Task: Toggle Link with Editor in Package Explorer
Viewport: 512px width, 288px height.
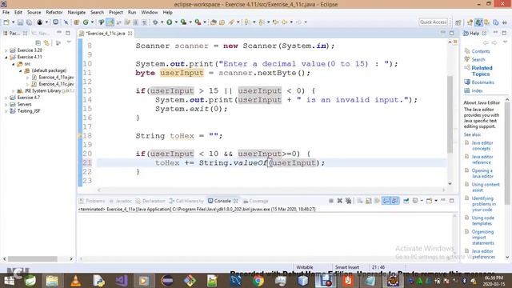Action: tap(47, 42)
